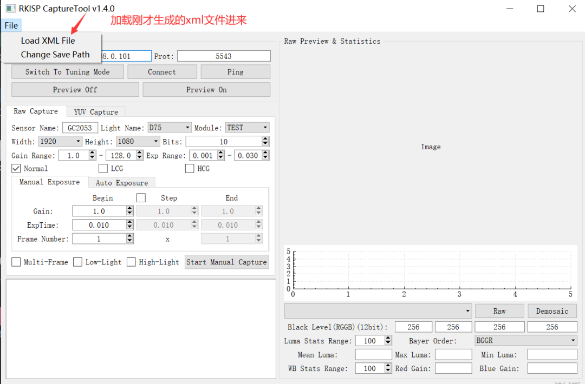Viewport: 585px width, 384px height.
Task: Click the Sensor Name field showing GC2053
Action: pos(80,127)
